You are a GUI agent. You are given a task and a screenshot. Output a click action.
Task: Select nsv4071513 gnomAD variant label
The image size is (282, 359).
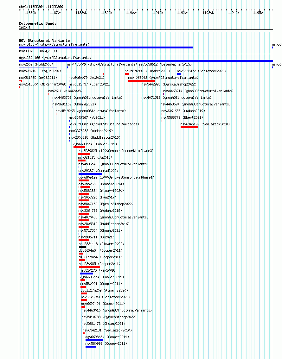click(x=176, y=98)
